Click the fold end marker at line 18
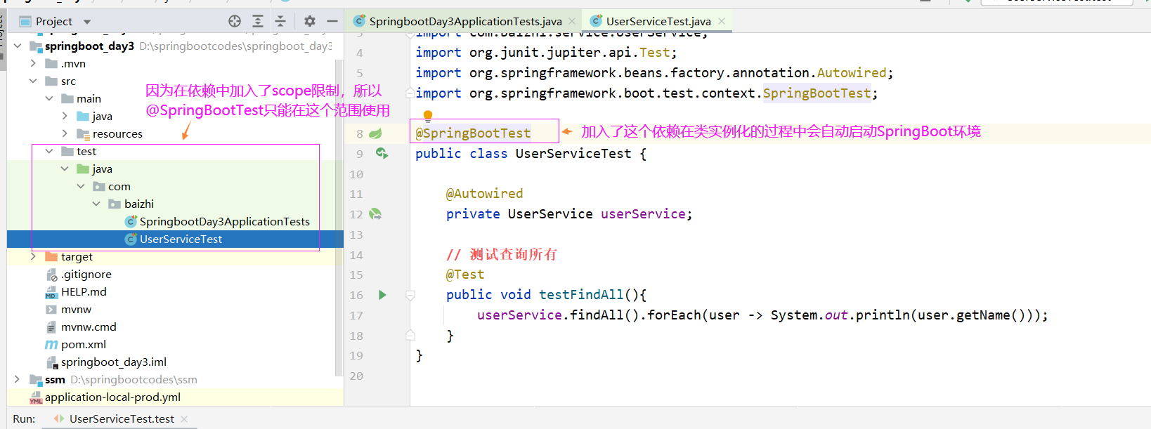The height and width of the screenshot is (429, 1151). click(x=410, y=336)
